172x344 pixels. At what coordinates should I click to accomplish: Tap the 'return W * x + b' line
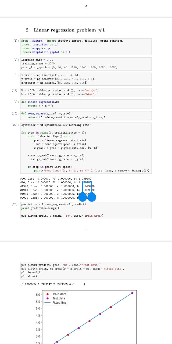tap(40, 106)
